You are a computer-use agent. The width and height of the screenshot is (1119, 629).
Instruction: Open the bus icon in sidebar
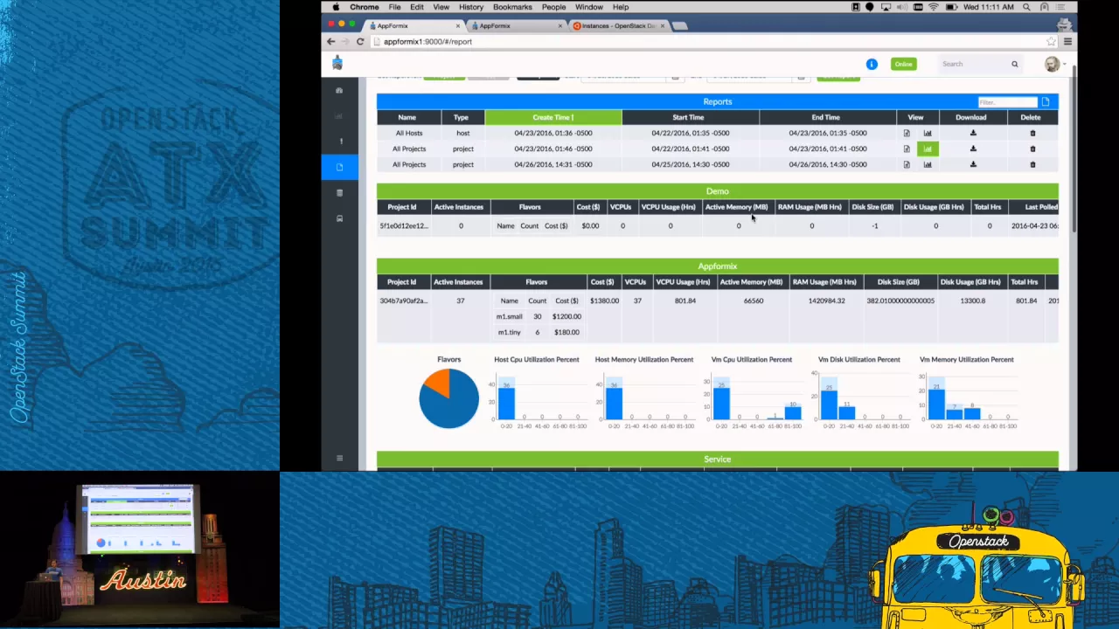(x=339, y=218)
